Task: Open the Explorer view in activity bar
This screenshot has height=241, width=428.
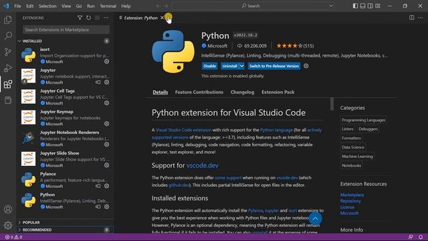Action: point(8,19)
